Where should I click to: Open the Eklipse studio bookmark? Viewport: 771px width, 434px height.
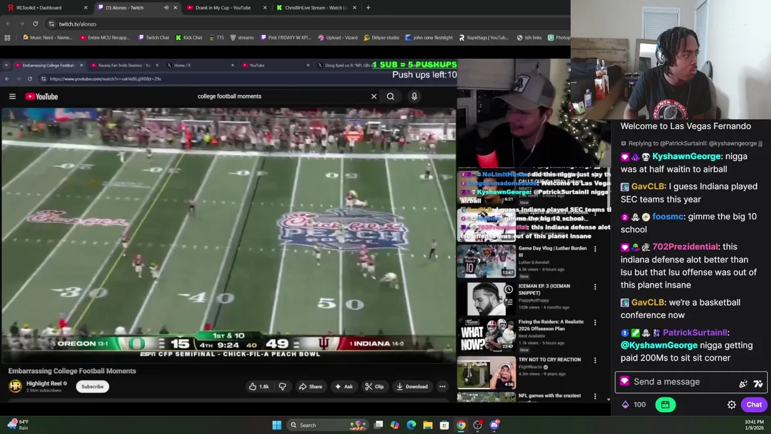[x=381, y=37]
